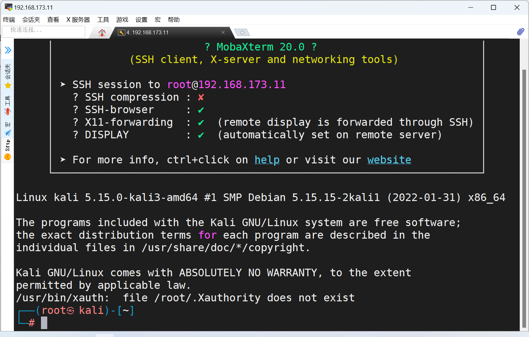Open the 宏 macros sidebar tab
The width and height of the screenshot is (529, 337).
8,129
